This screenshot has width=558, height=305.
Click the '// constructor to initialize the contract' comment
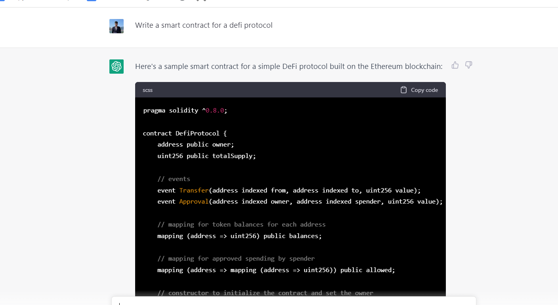pyautogui.click(x=265, y=293)
